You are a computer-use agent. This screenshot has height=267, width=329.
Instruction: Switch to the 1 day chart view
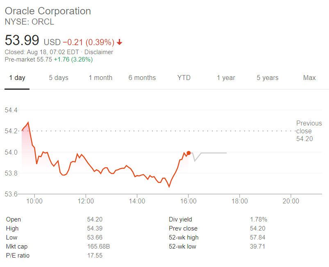[x=17, y=78]
